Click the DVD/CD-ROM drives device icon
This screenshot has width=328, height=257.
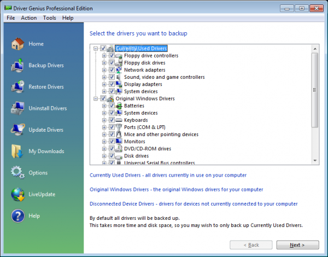coord(119,149)
